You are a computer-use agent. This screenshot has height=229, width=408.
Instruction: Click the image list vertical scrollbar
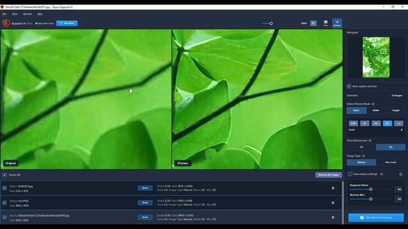pos(343,202)
